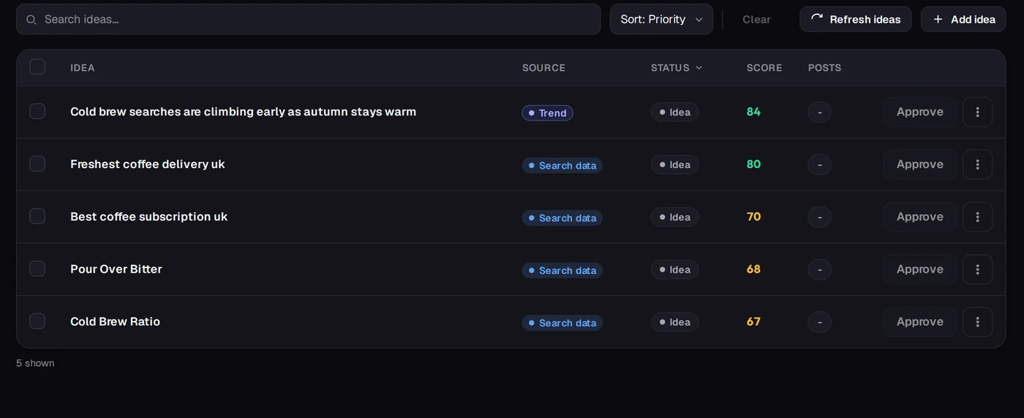Open more options for Cold Brew Ratio

pyautogui.click(x=977, y=322)
